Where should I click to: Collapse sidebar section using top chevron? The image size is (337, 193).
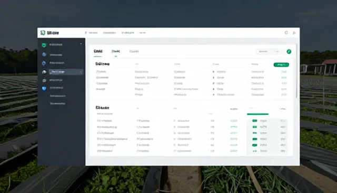point(81,44)
